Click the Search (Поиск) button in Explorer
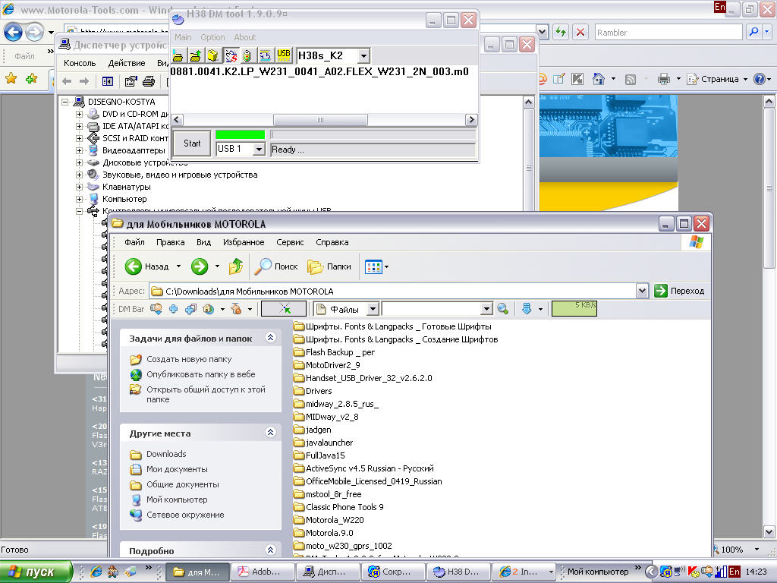 276,266
